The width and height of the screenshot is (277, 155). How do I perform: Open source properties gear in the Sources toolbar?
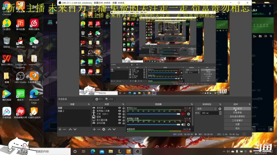click(x=104, y=130)
